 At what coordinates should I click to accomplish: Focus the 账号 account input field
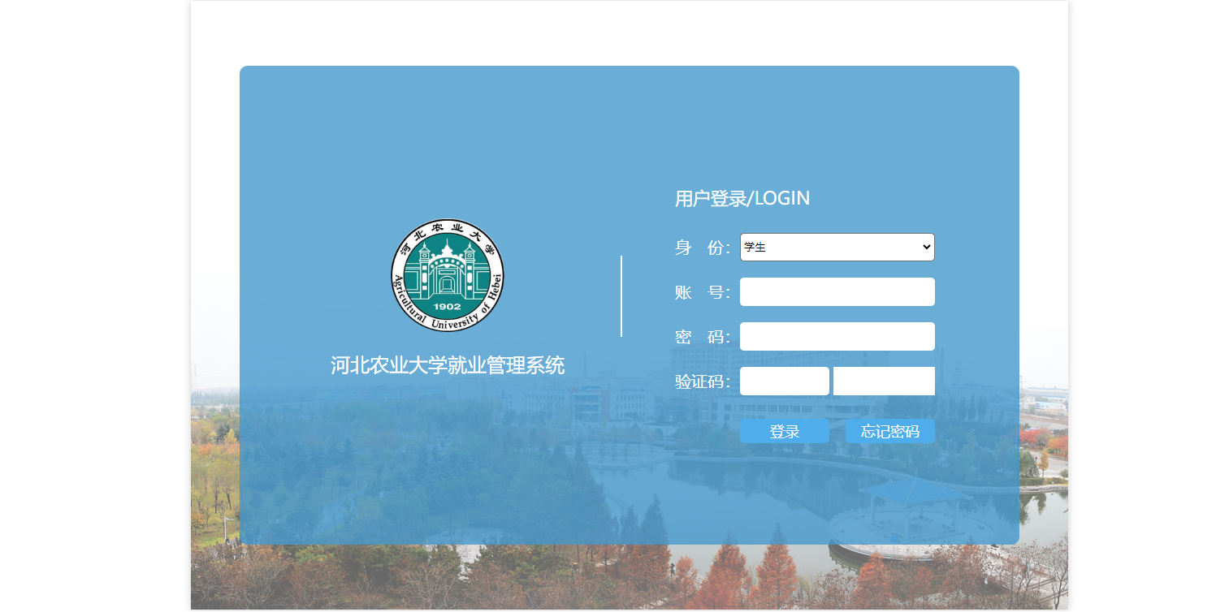(x=837, y=292)
